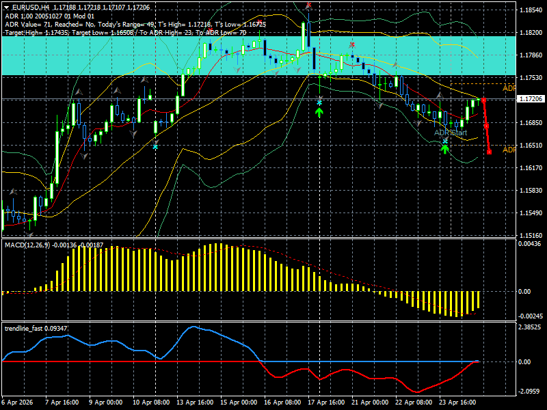The height and width of the screenshot is (410, 547).
Task: Click the small triangle before EURUSD,H4 title
Action: pos(7,8)
